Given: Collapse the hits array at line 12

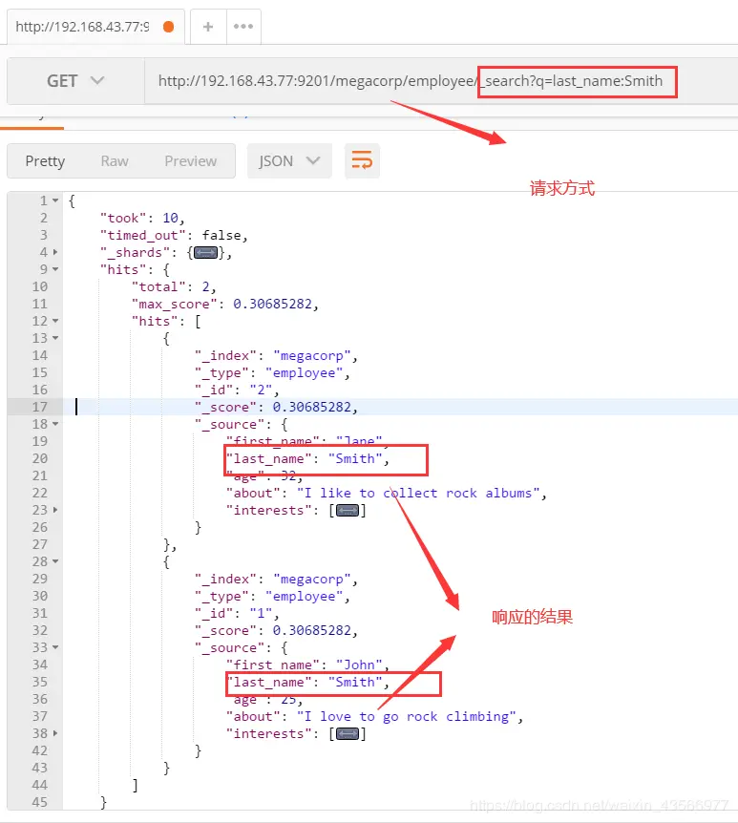Looking at the screenshot, I should [55, 321].
